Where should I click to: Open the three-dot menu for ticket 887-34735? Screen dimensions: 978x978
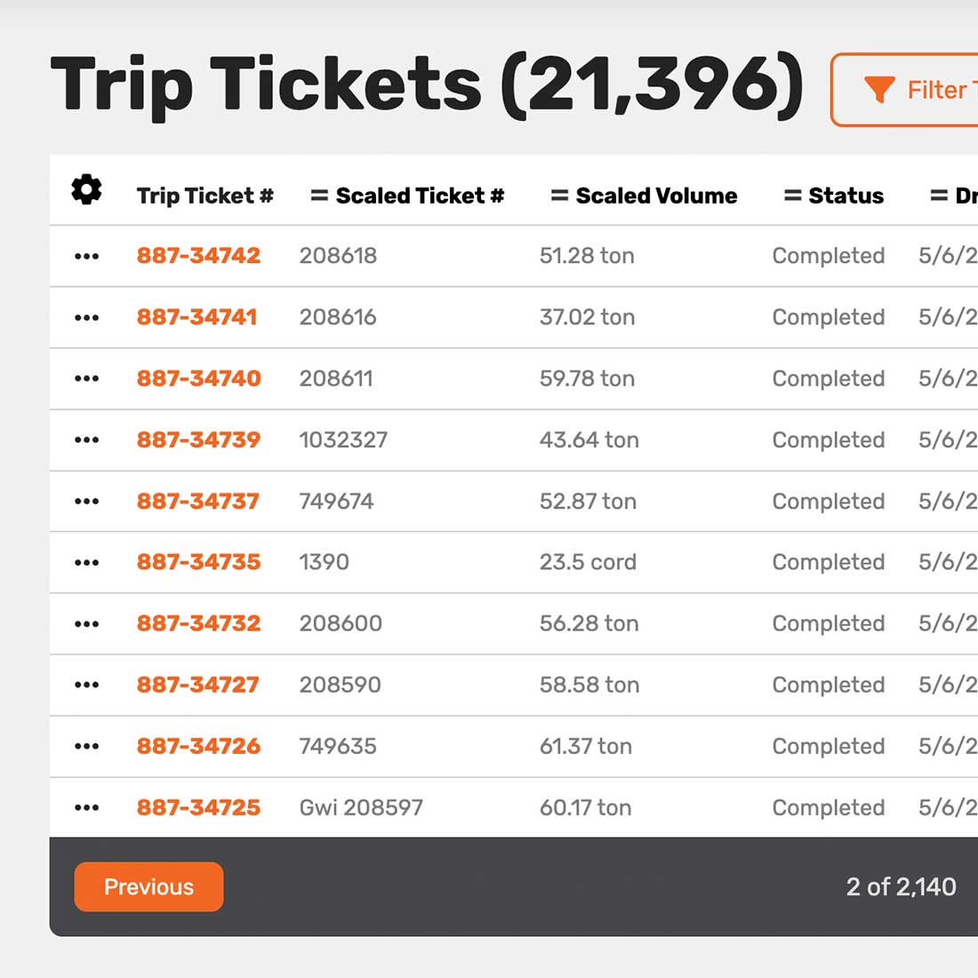(86, 563)
